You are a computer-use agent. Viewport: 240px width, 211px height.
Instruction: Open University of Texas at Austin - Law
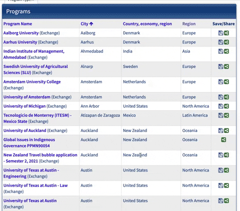click(35, 185)
